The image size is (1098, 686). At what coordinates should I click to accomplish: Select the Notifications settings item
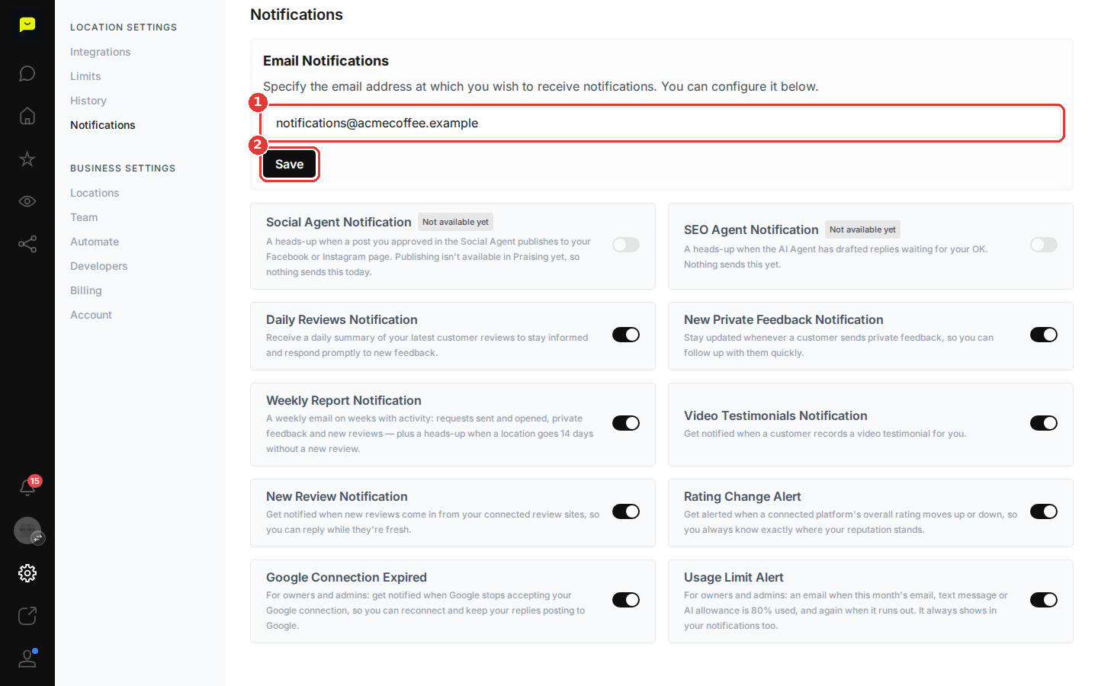[103, 125]
